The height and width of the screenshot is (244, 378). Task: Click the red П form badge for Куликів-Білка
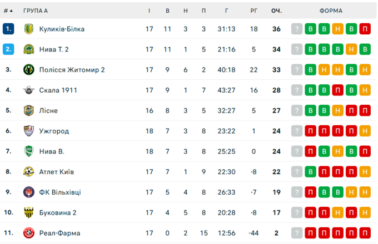point(365,29)
